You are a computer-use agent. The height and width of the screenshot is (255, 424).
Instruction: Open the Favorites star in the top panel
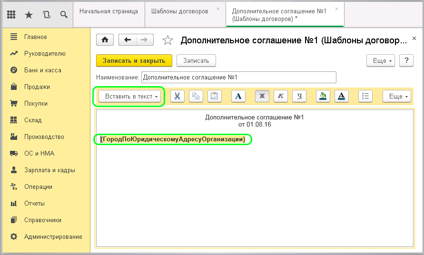click(x=29, y=15)
